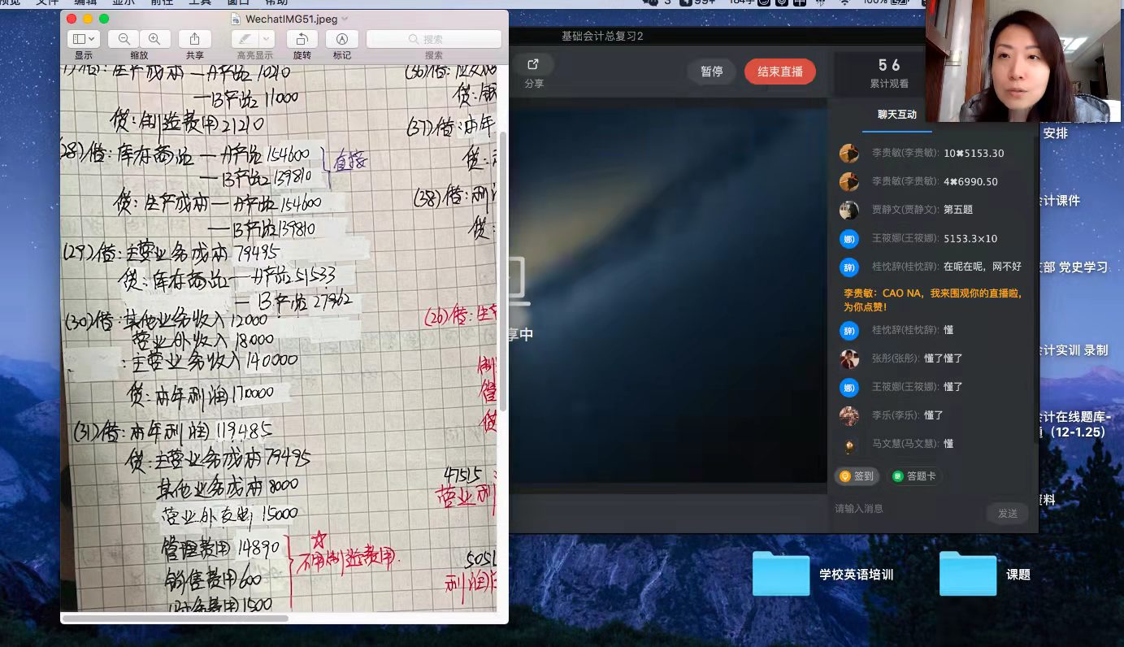Viewport: 1124px width, 647px height.
Task: Open the 签到 check-in function
Action: click(x=857, y=476)
